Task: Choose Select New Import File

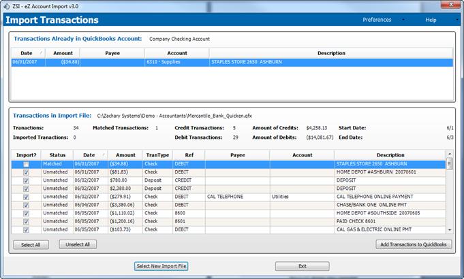Action: point(161,266)
